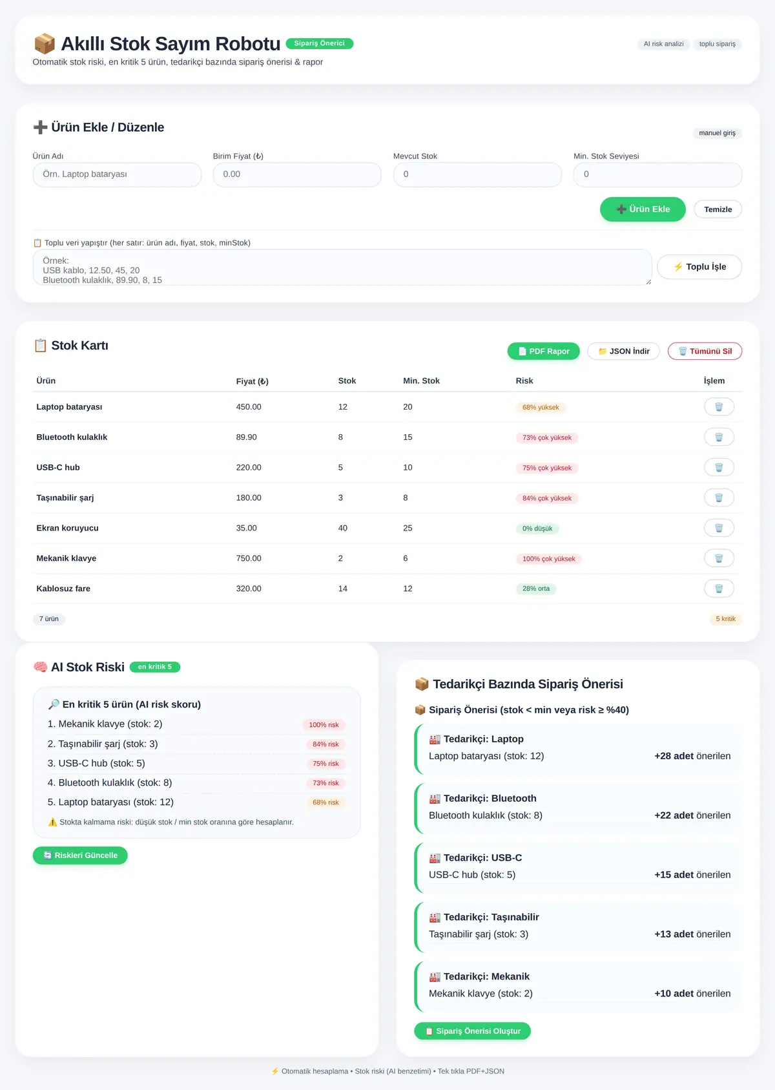The image size is (775, 1090).
Task: Click the Risk column header
Action: 524,381
